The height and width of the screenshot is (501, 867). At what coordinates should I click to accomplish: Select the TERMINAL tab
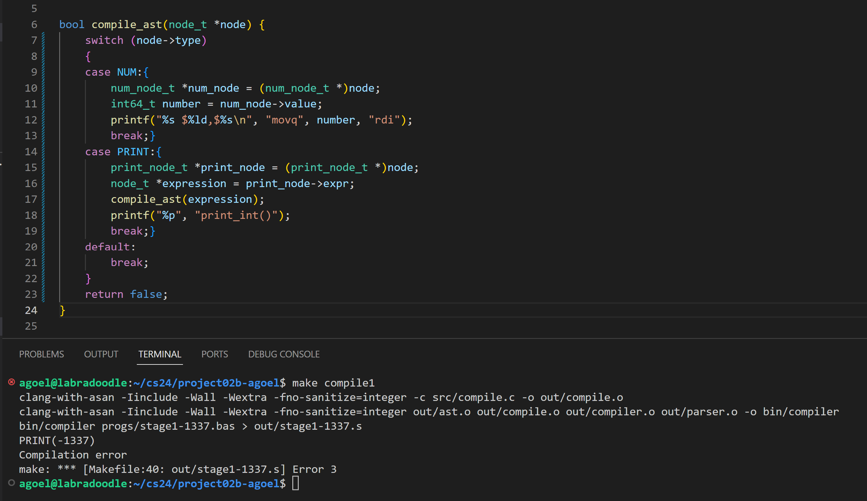(x=160, y=354)
